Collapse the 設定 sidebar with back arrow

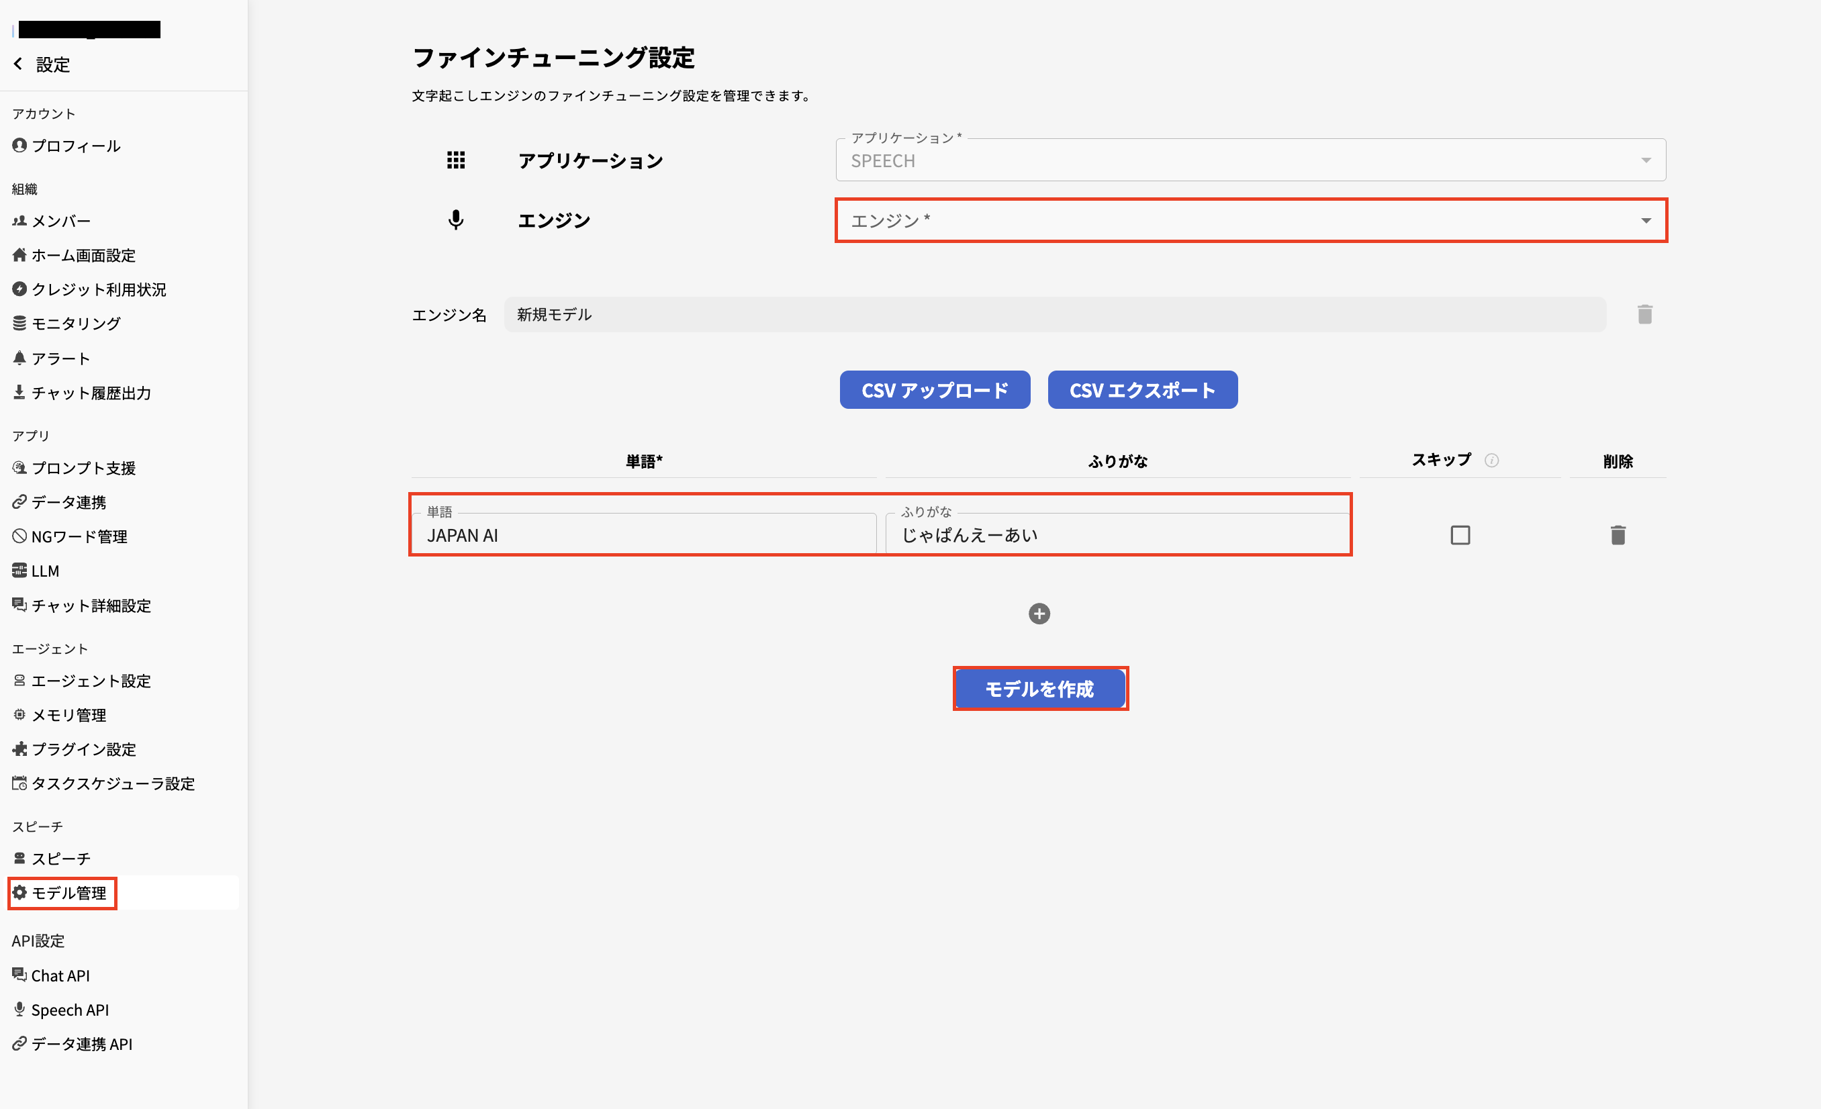(x=17, y=64)
